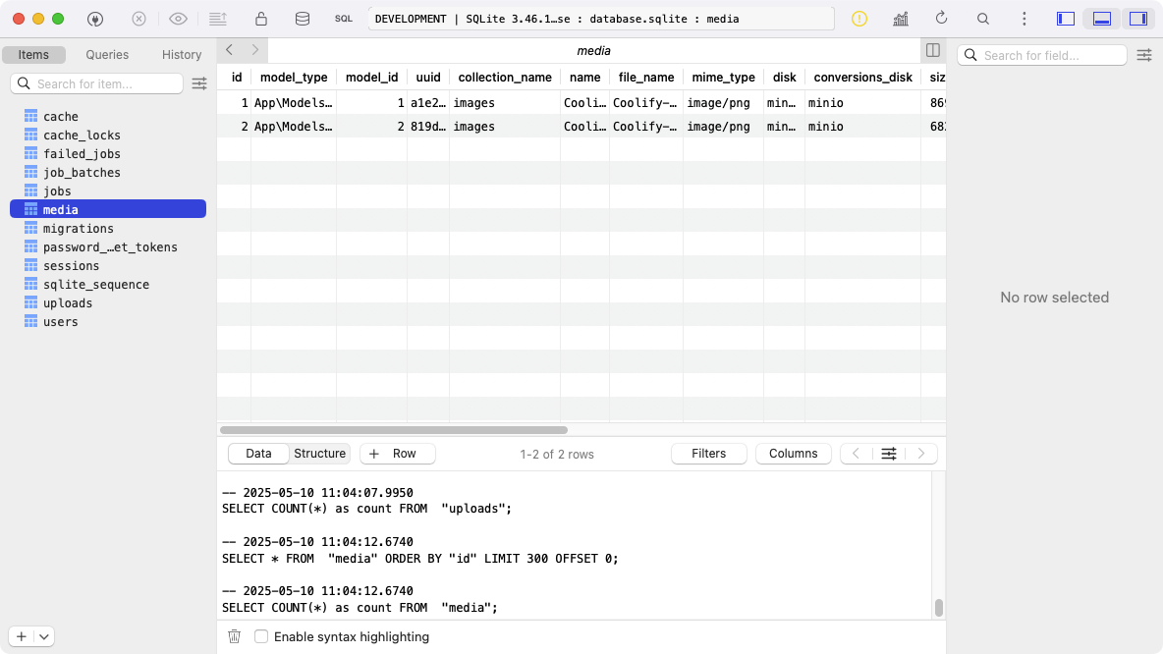Open the SQL query editor
The height and width of the screenshot is (654, 1163).
tap(343, 19)
